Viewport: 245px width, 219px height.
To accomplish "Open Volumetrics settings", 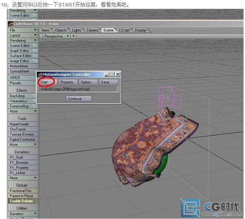I will click(x=22, y=101).
